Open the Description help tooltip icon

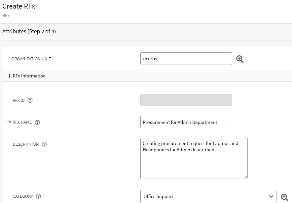(x=44, y=144)
